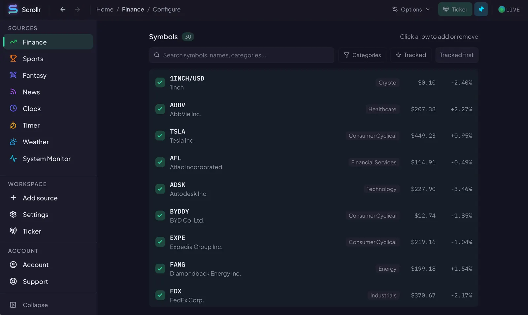Click the Finance breadcrumb link
The height and width of the screenshot is (315, 528).
pos(133,9)
